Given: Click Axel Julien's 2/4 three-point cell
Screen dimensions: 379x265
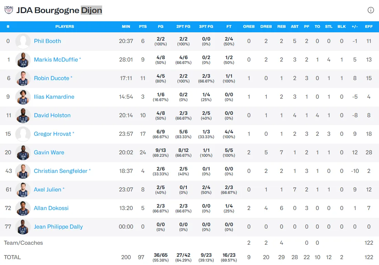Looking at the screenshot, I should 206,190.
